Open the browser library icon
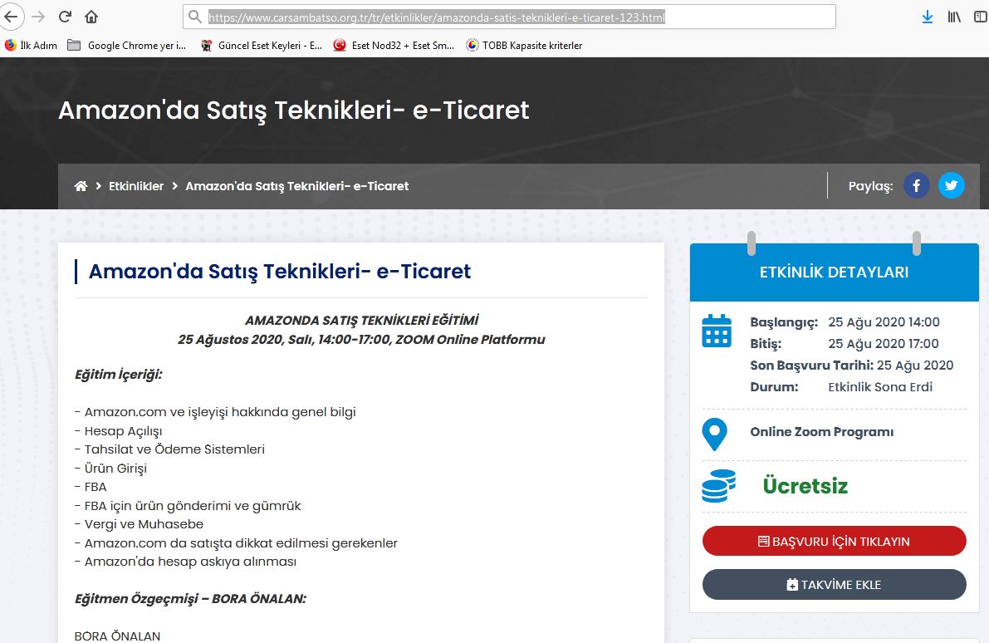989x643 pixels. 954,17
